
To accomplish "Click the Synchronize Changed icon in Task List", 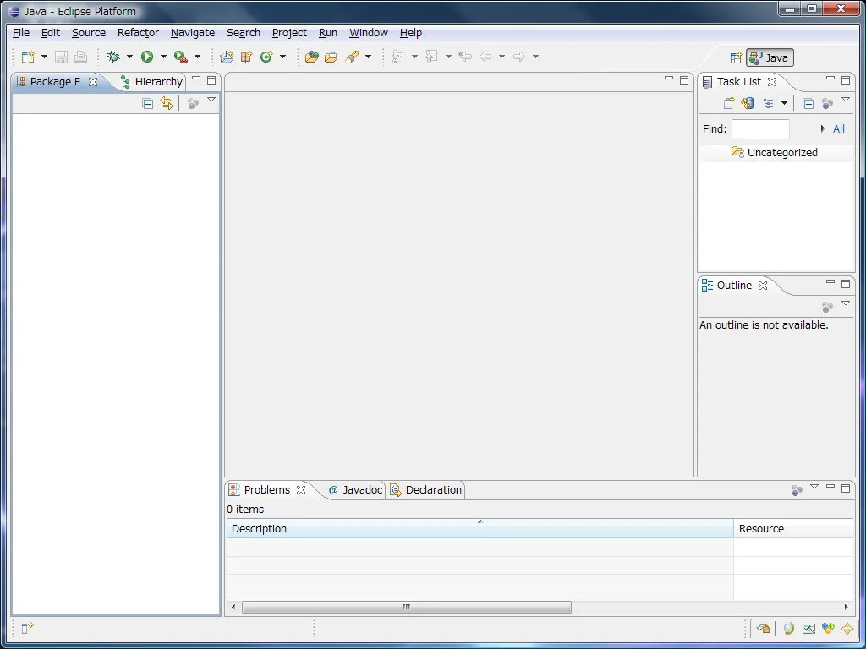I will point(748,103).
